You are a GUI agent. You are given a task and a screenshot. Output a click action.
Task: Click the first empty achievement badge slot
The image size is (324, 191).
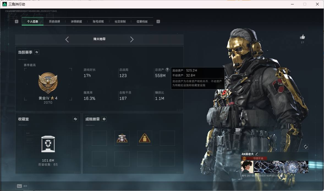(x=99, y=138)
